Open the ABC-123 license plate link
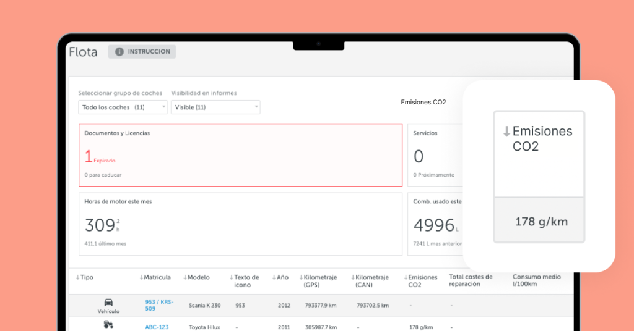The image size is (634, 331). (157, 327)
